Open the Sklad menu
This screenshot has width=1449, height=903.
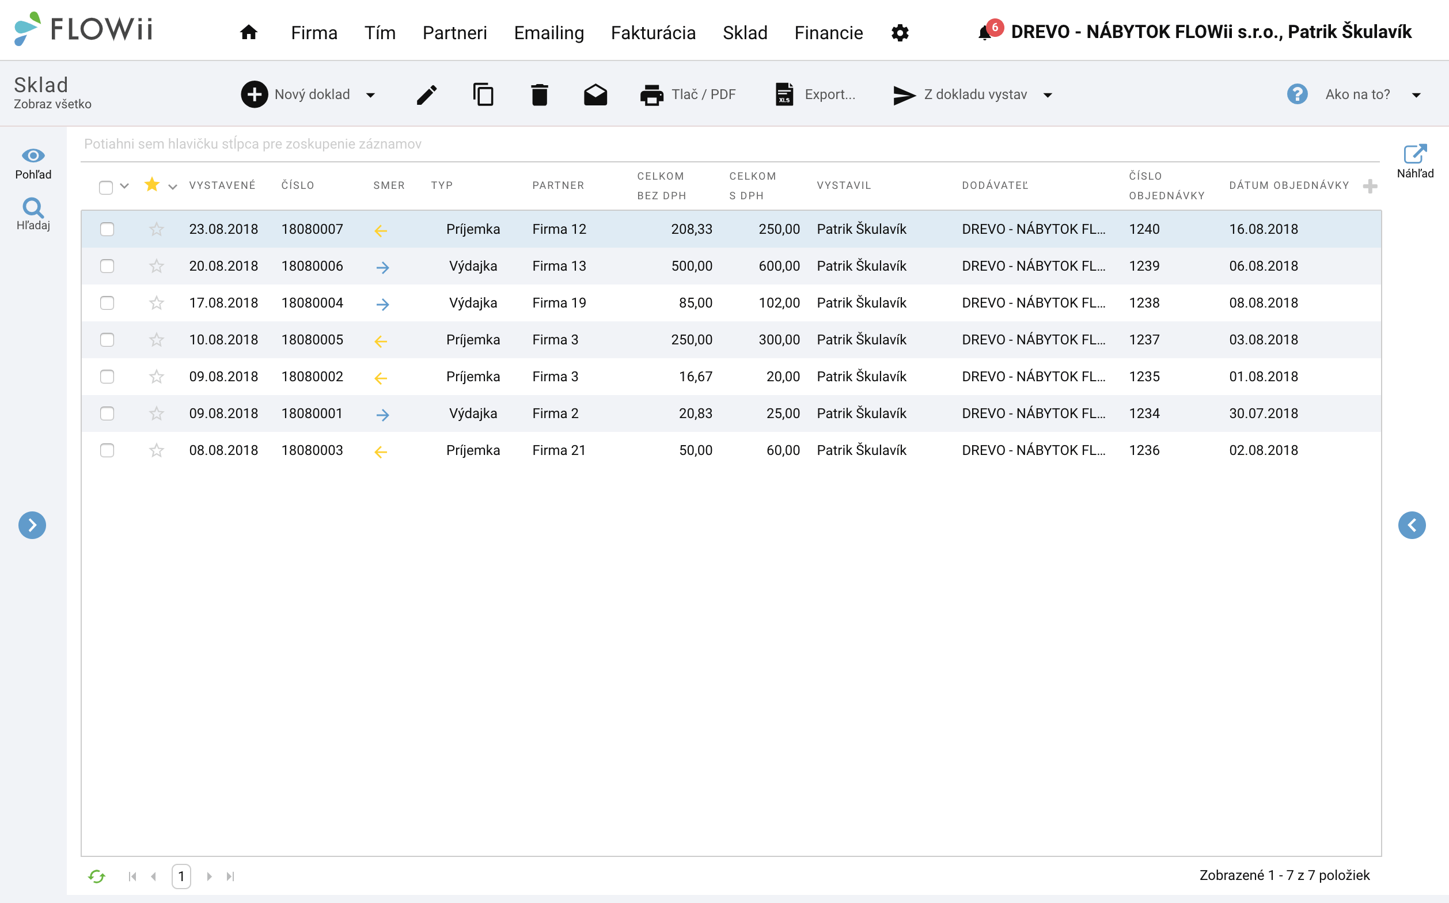(x=745, y=33)
